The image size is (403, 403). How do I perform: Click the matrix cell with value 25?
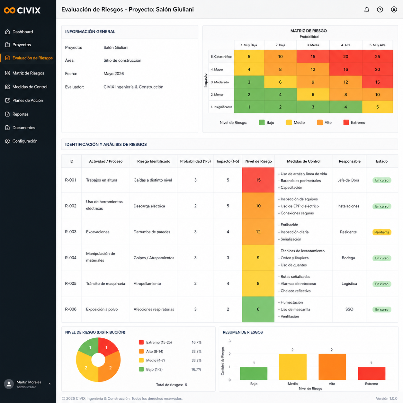(x=377, y=57)
